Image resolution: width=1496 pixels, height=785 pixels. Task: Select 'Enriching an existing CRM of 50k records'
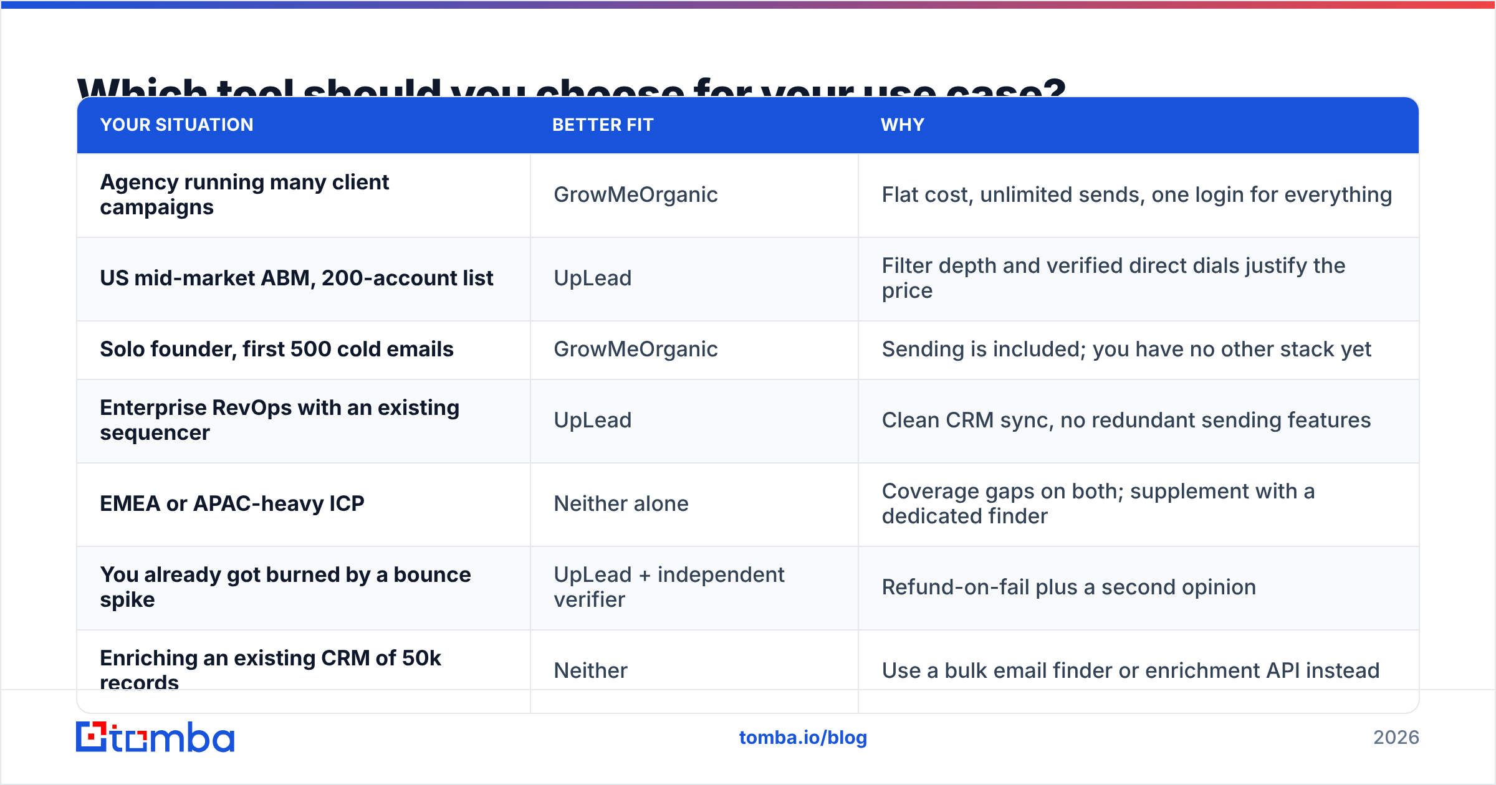coord(271,670)
